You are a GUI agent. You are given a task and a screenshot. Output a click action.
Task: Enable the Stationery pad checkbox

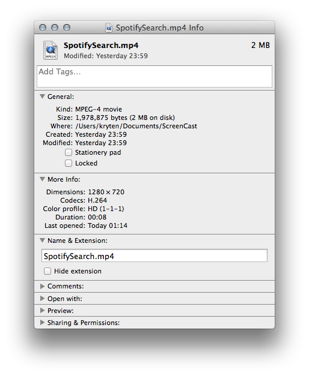point(69,152)
